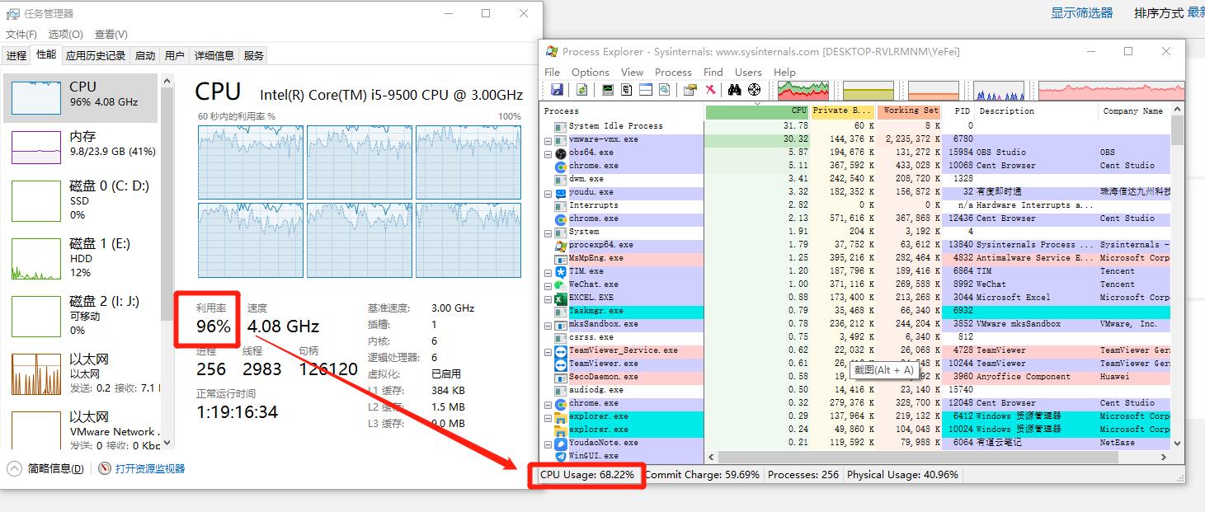Collapse the youdu.exe tree node
The height and width of the screenshot is (512, 1205).
[548, 192]
